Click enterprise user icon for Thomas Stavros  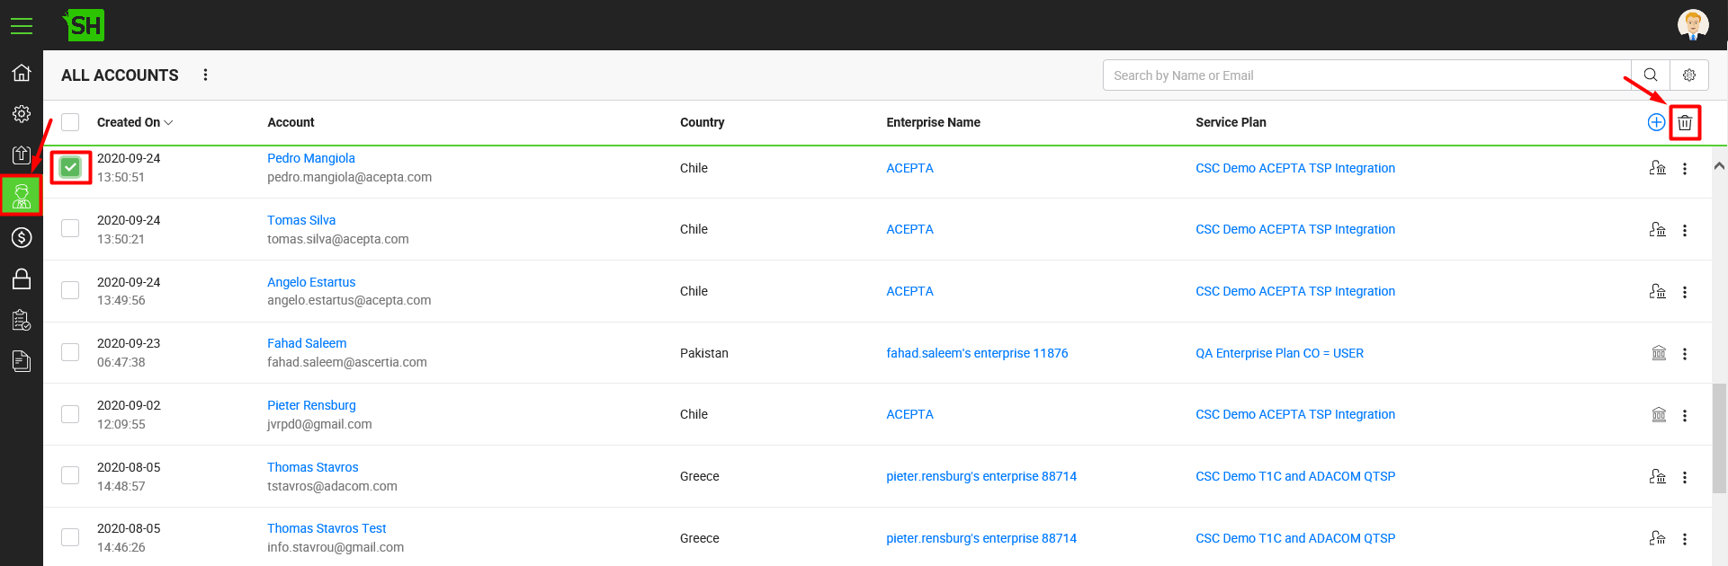pyautogui.click(x=1658, y=476)
